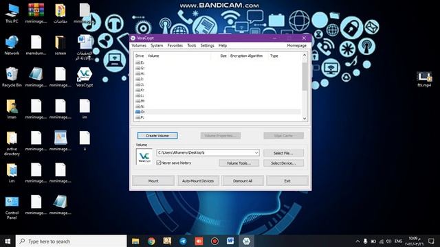Screen dimensions: 440x247
Task: Click Auto-Mount Devices
Action: [198, 181]
